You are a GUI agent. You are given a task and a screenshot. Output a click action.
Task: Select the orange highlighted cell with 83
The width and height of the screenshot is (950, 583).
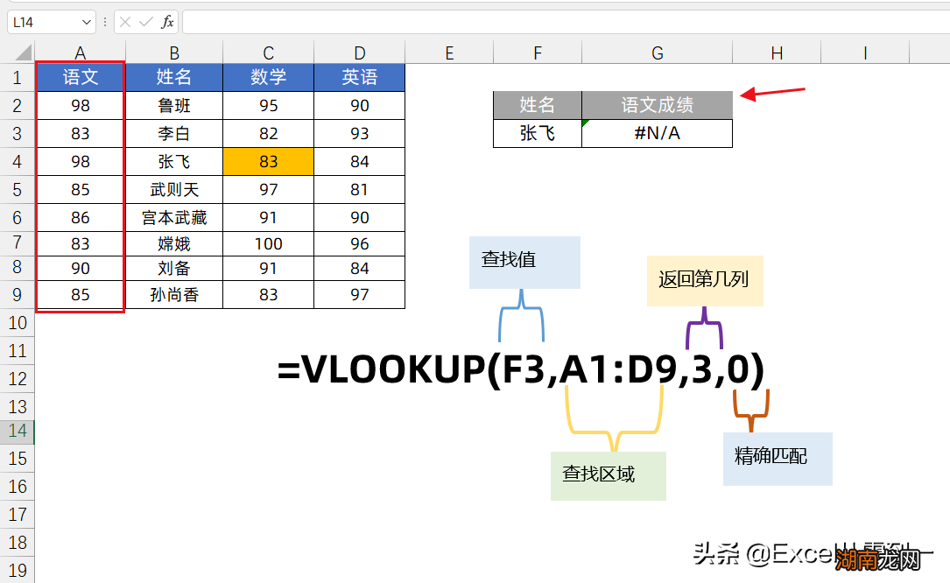click(x=268, y=161)
